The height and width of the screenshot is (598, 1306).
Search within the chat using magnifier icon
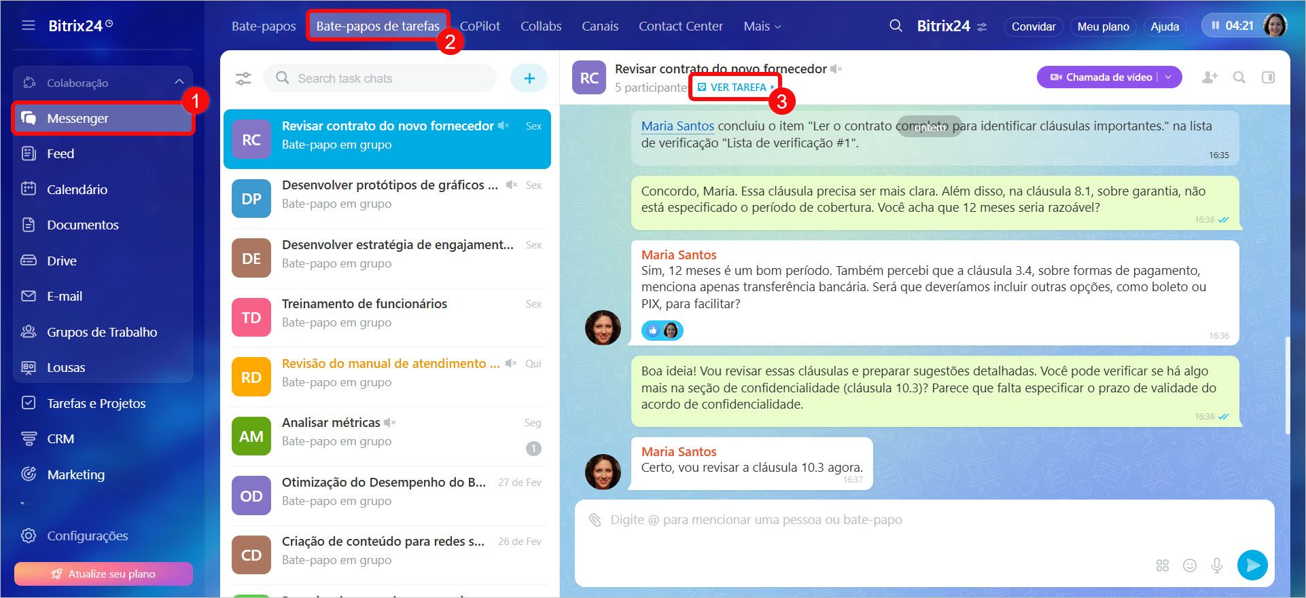1239,77
